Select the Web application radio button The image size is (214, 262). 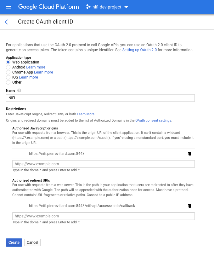tap(8, 62)
